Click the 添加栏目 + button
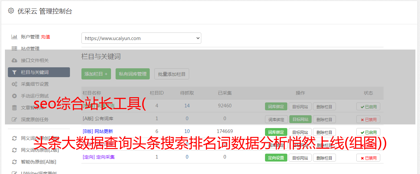The image size is (420, 174). click(x=96, y=74)
